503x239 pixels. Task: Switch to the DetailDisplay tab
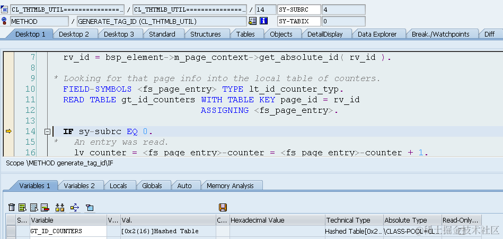point(325,34)
